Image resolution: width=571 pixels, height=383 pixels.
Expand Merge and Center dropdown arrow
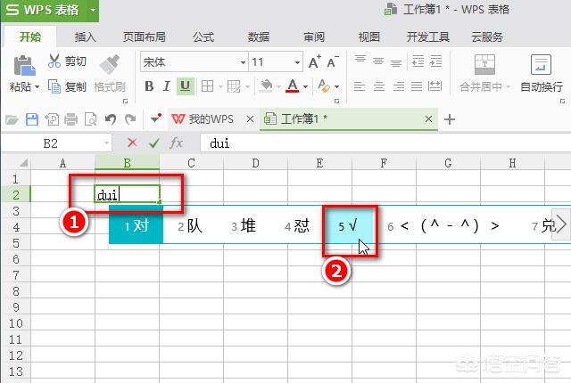508,87
